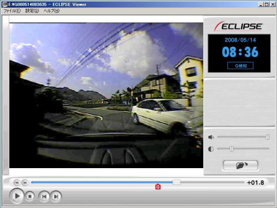Viewport: 277px width, 208px height.
Task: Click the G検知 indicator box
Action: pos(241,66)
